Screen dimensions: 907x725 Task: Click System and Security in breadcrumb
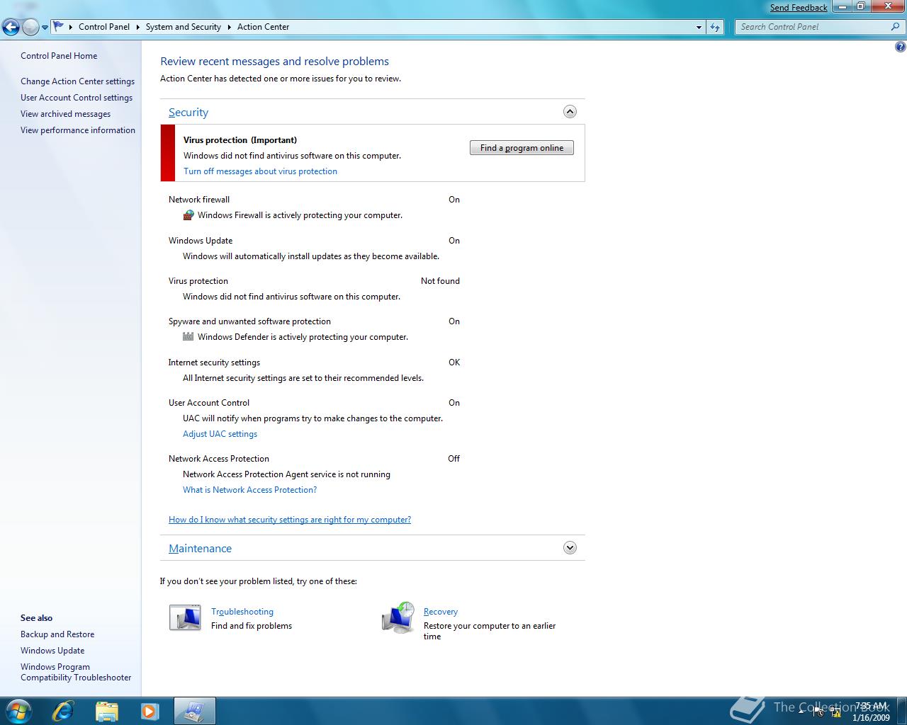(x=184, y=27)
